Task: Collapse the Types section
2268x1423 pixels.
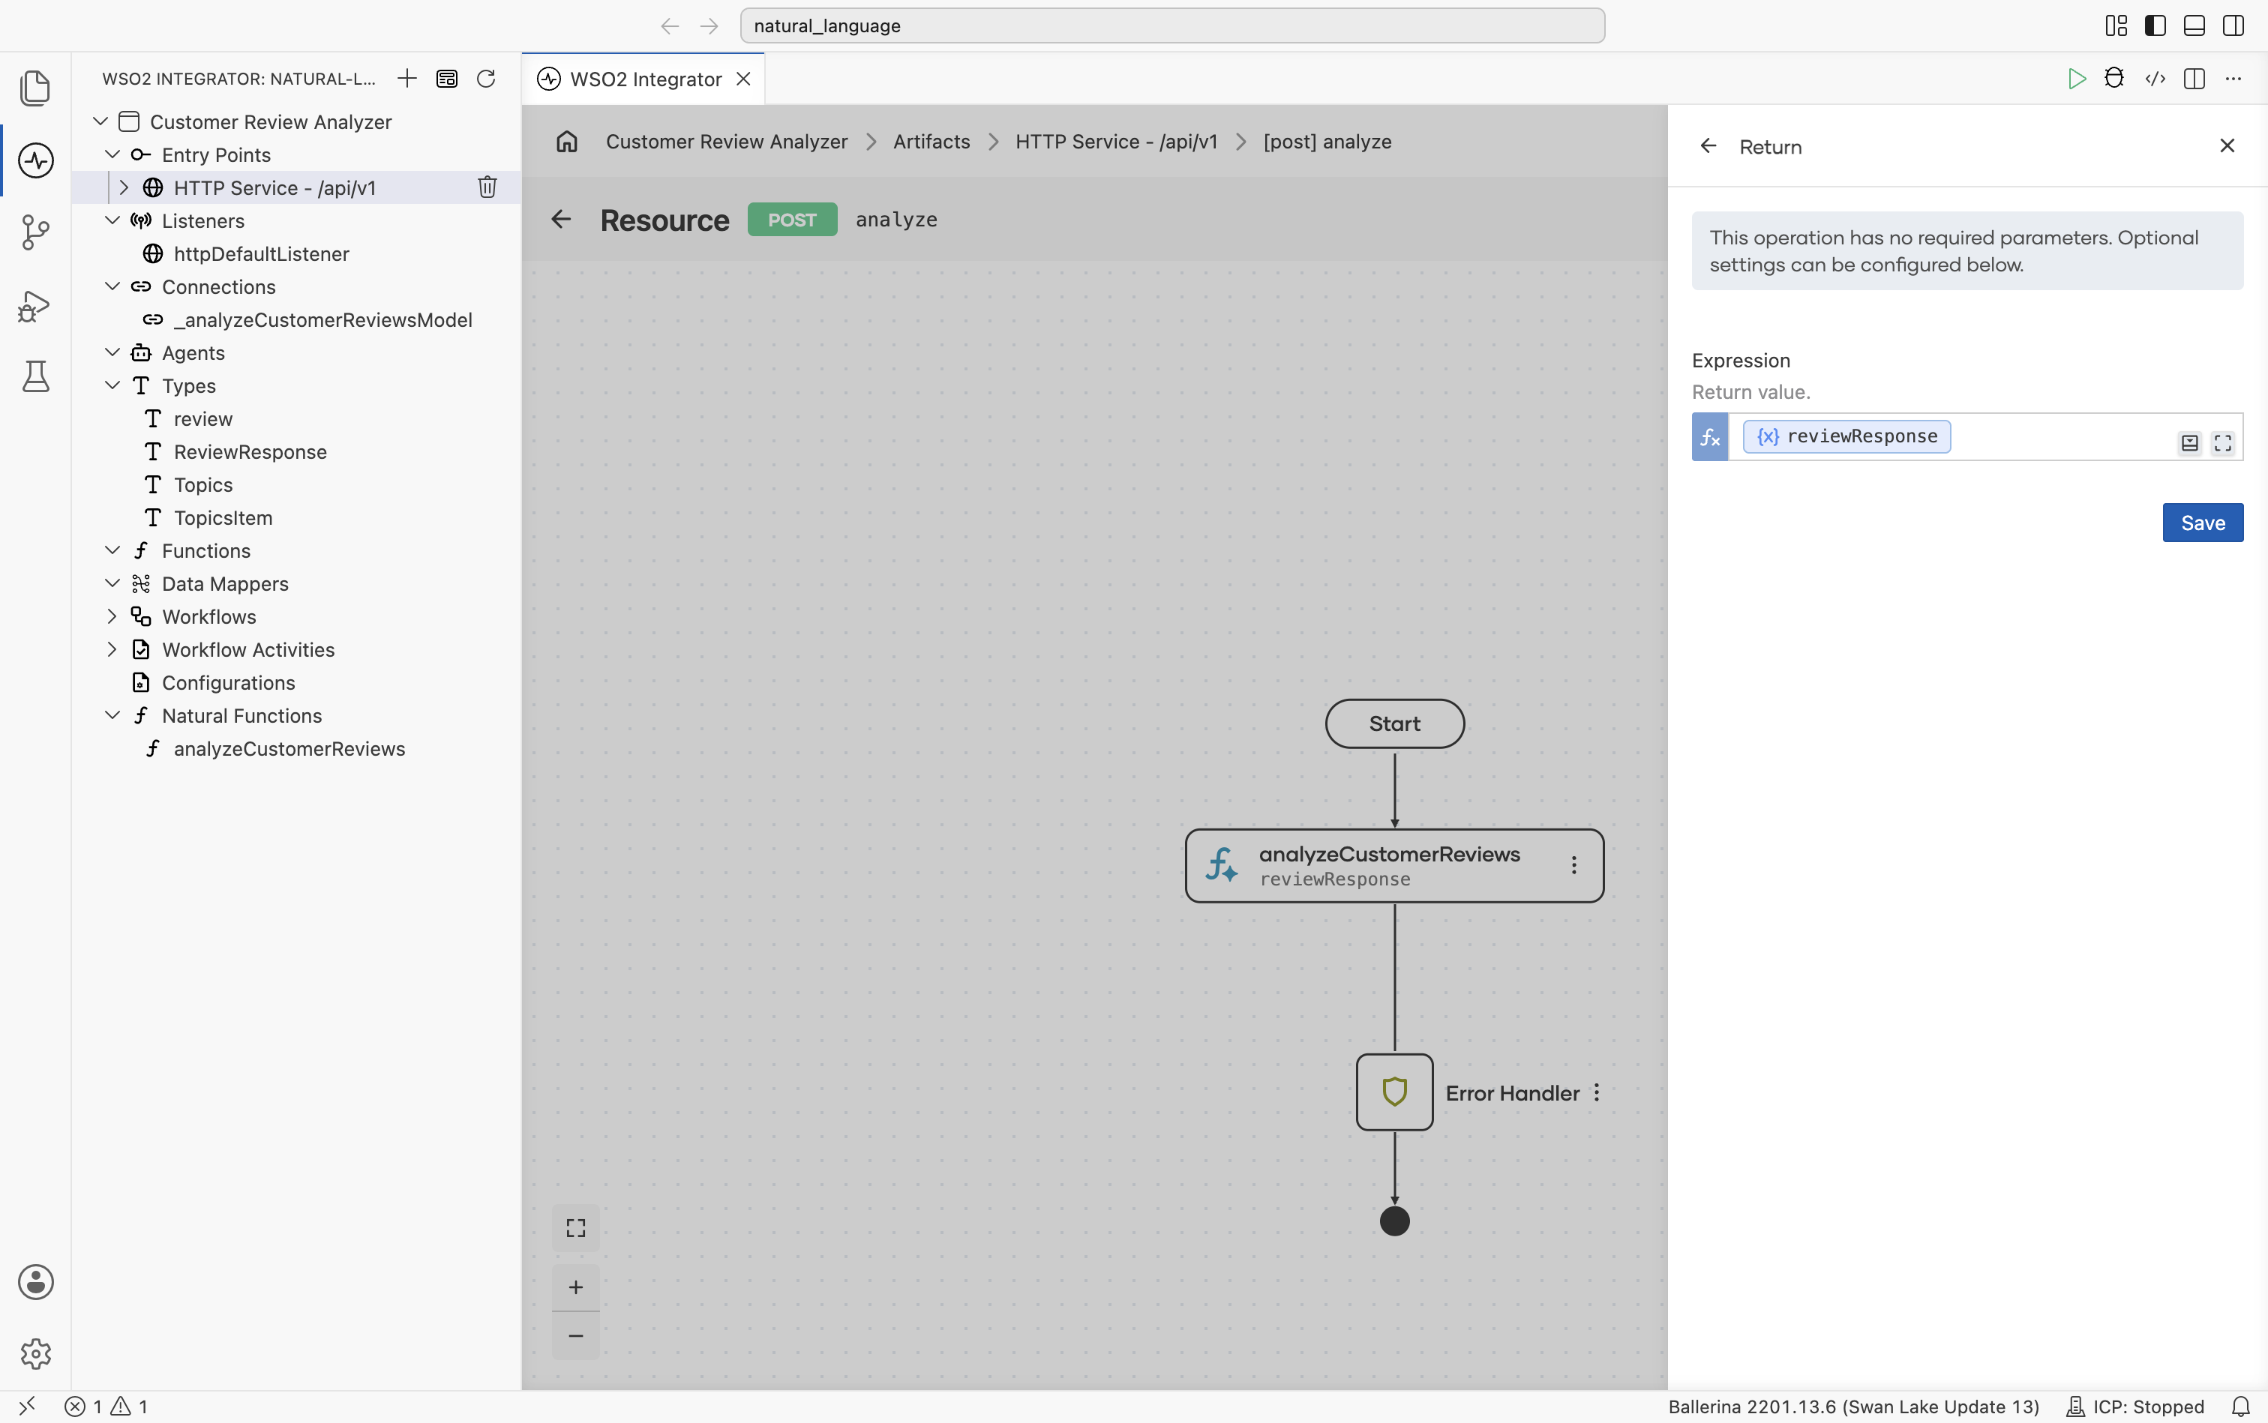Action: [112, 385]
